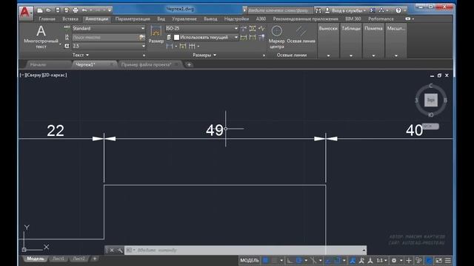Screen dimensions: 474x266
Task: Toggle the hardware acceleration blue circle icon in status bar
Action: (429, 260)
